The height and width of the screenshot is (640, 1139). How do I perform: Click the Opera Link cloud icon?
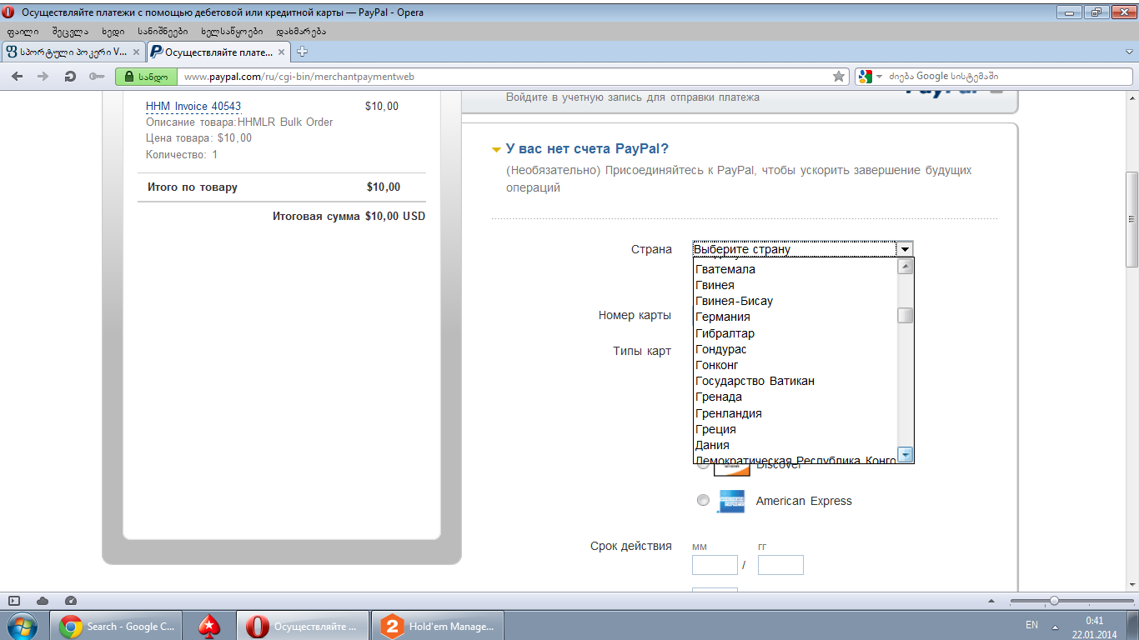click(43, 600)
